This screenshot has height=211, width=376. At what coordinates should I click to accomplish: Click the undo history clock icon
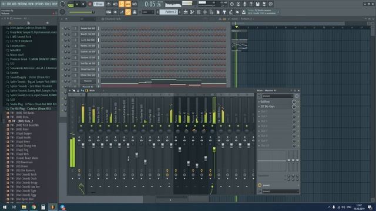(x=231, y=4)
